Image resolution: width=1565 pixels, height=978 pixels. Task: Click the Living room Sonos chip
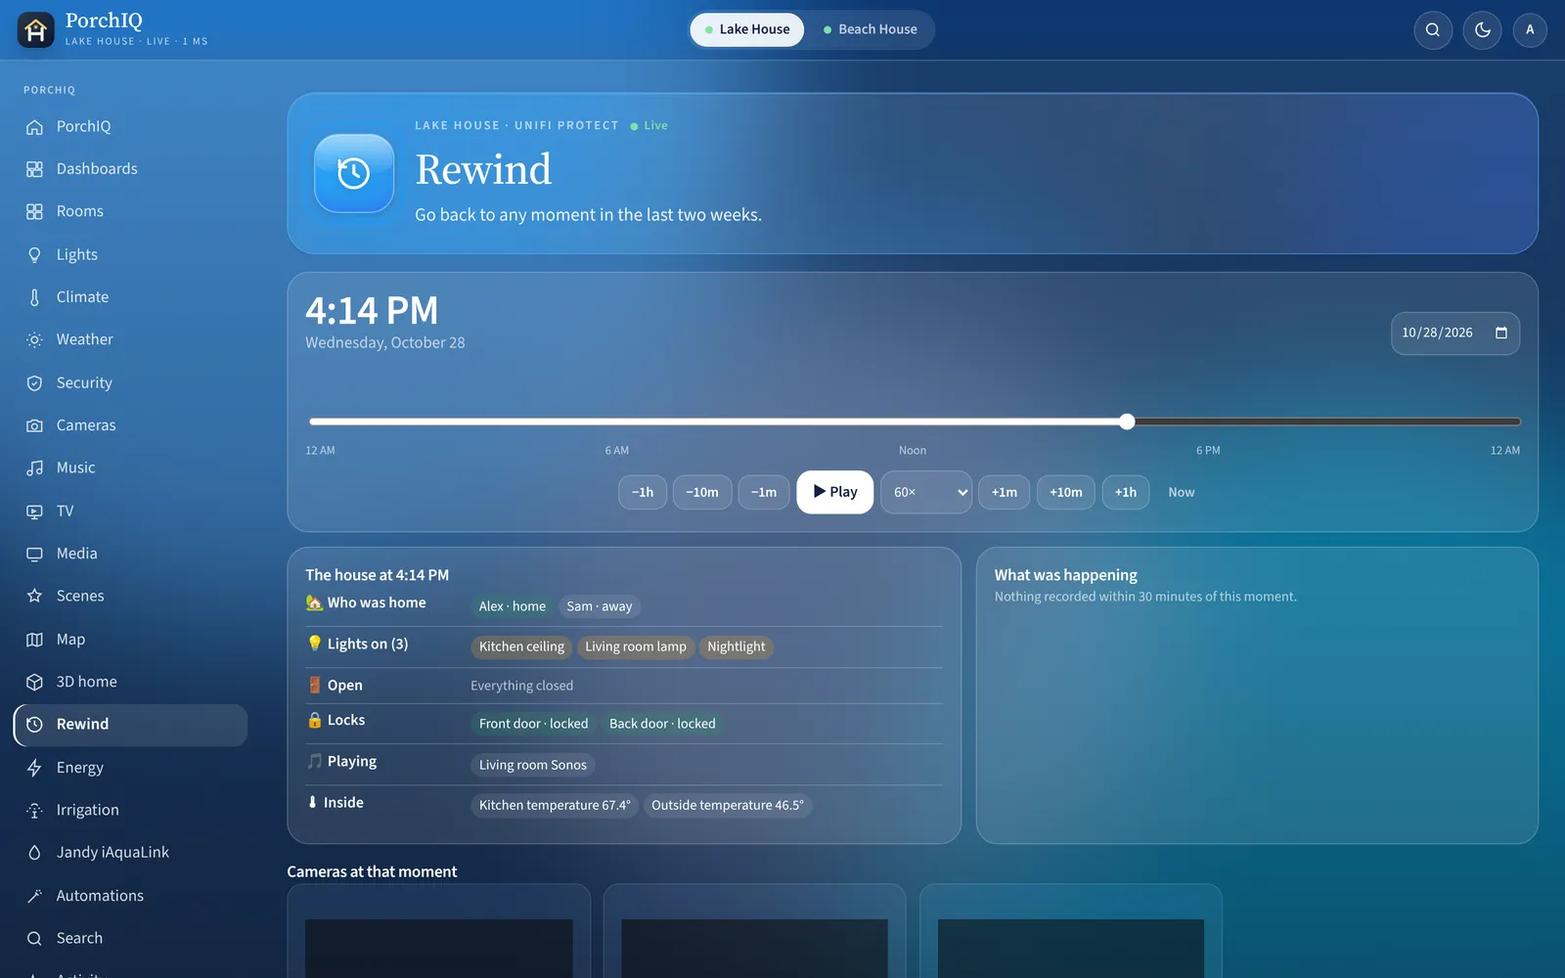[x=533, y=765]
